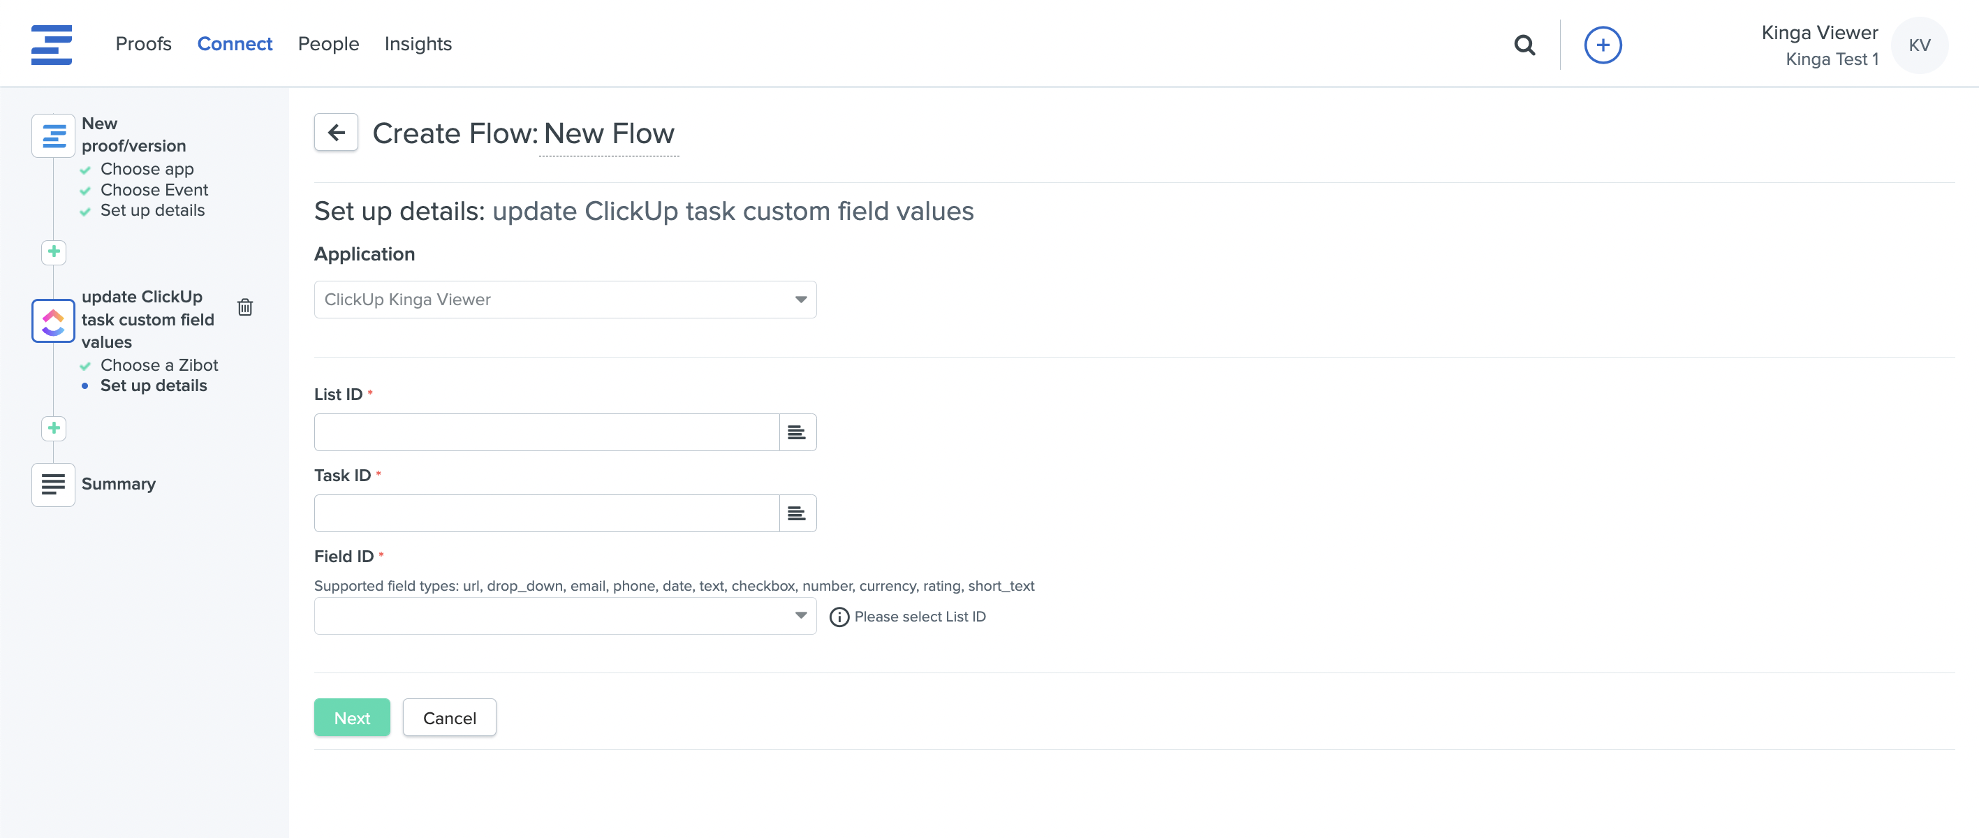Open Task ID data picker icon

pyautogui.click(x=797, y=513)
